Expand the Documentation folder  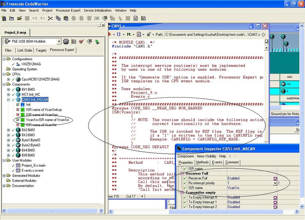4,186
